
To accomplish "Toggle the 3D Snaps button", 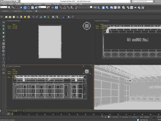I will (x=61, y=7).
